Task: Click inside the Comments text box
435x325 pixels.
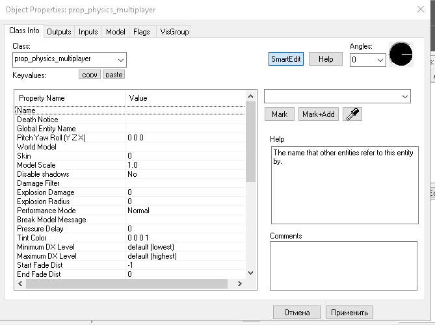Action: 343,266
